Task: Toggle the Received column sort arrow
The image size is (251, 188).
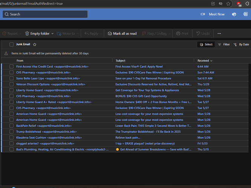Action: click(211, 61)
